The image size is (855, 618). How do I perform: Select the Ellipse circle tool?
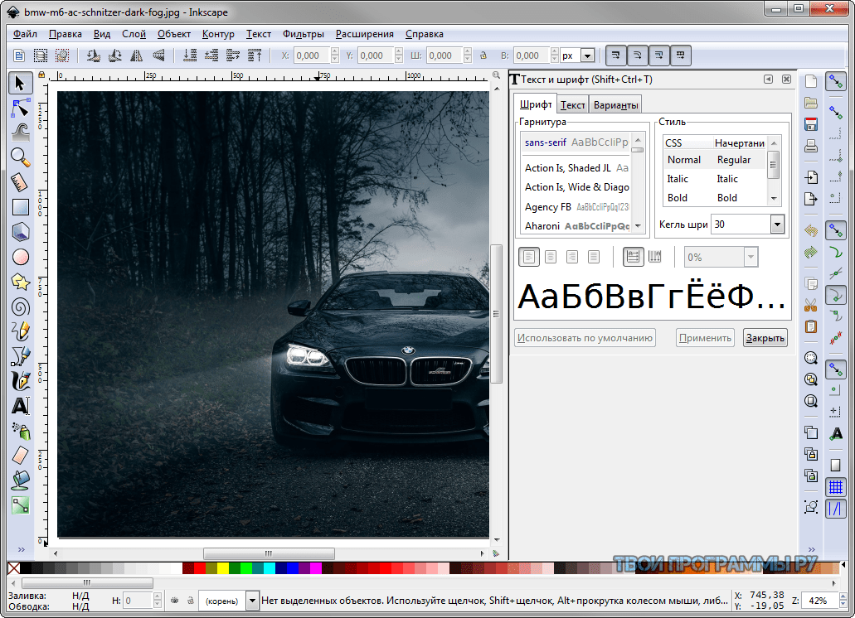[x=20, y=257]
